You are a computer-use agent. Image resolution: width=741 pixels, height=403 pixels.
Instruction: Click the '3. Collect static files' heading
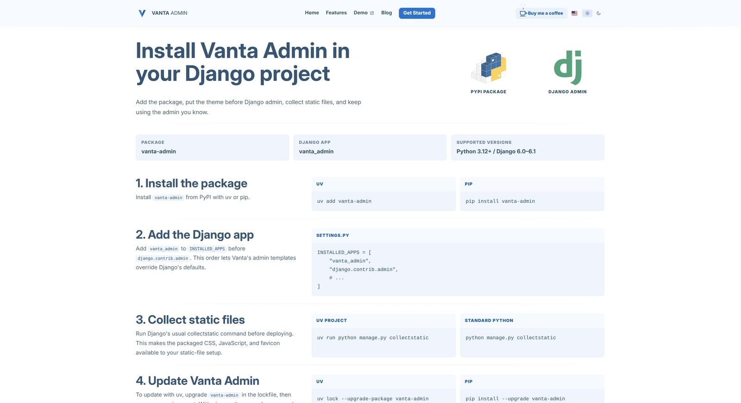[190, 320]
